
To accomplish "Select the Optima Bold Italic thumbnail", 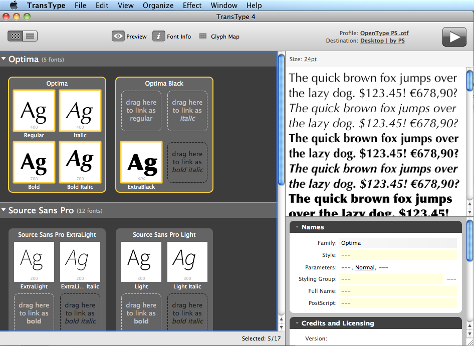I will [80, 162].
